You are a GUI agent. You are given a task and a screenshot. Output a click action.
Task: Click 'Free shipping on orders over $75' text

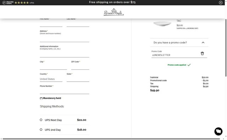pos(112,2)
